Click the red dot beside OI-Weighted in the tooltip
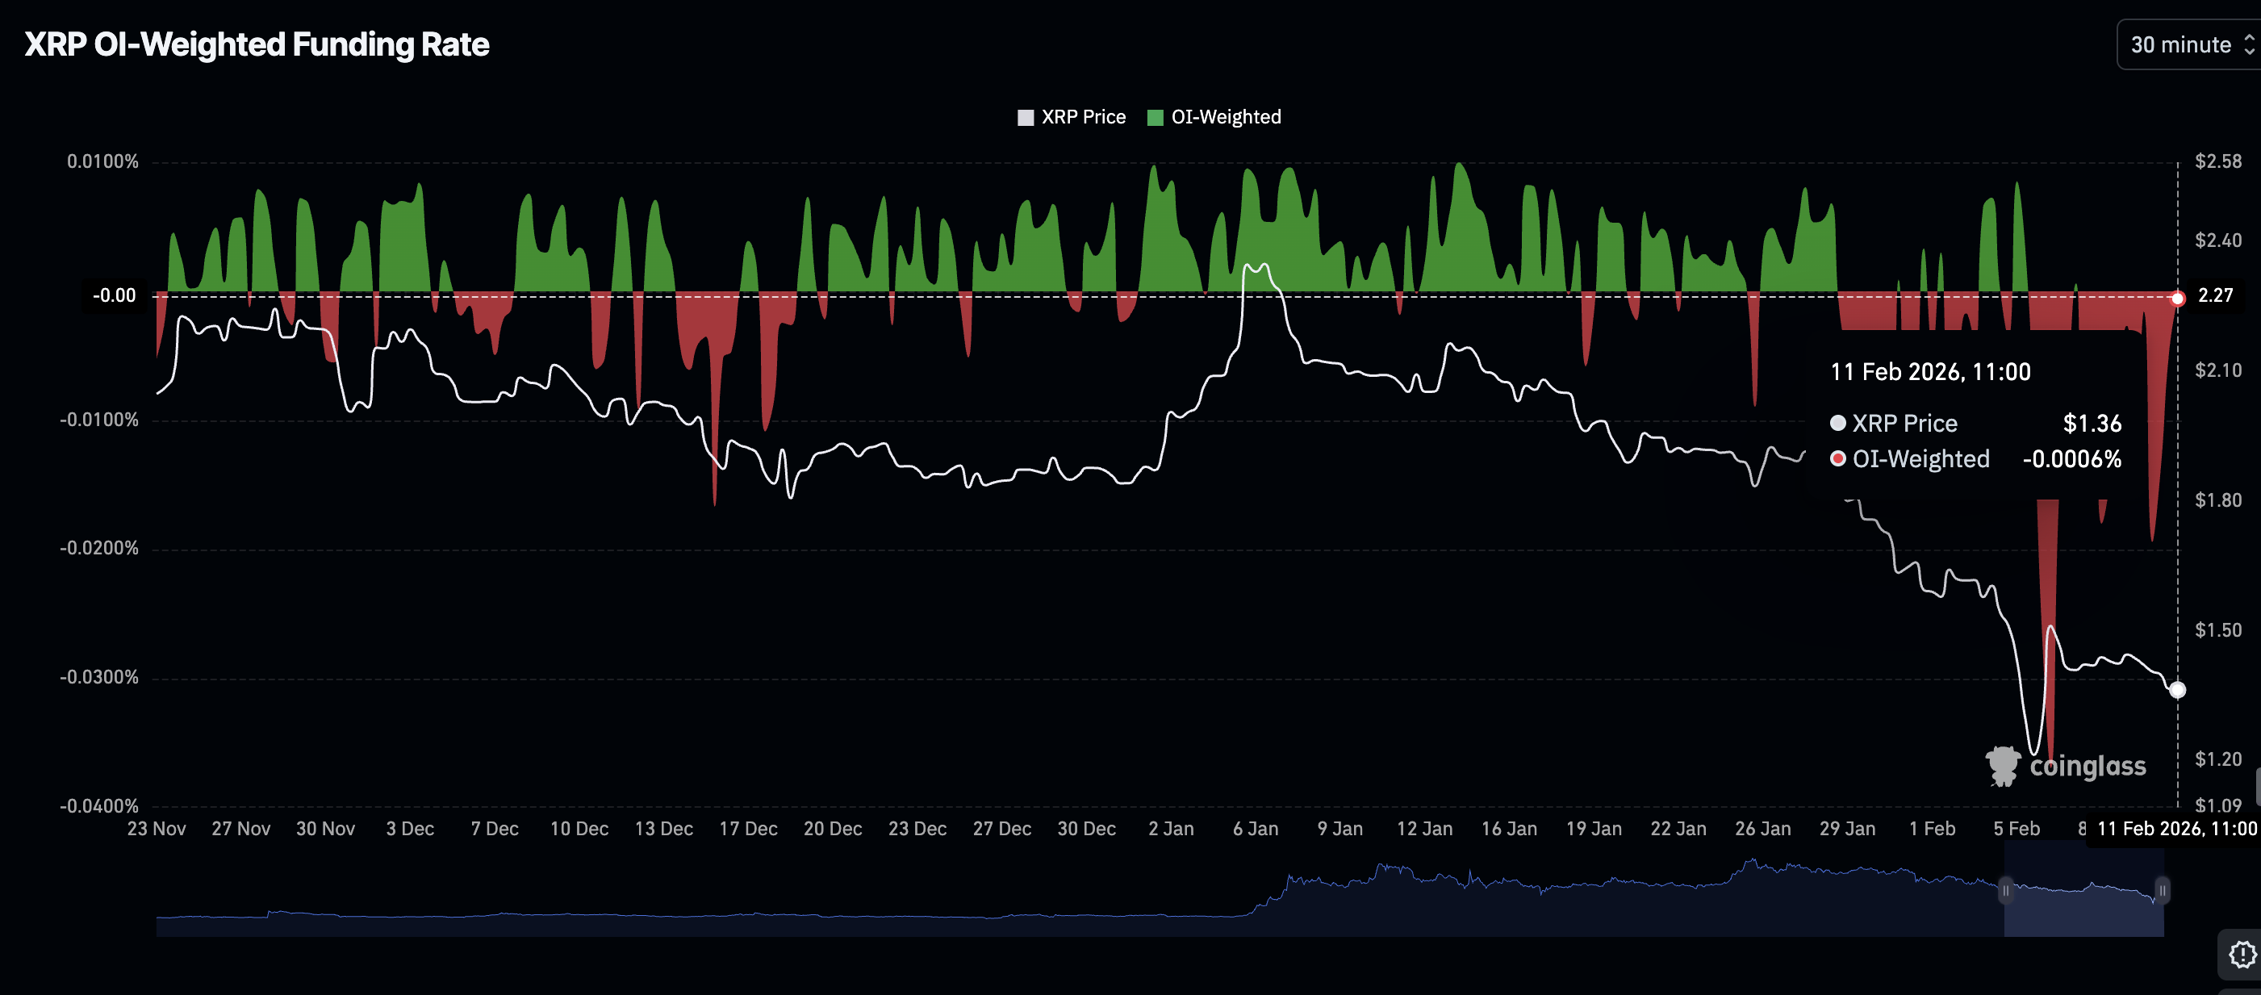The image size is (2261, 995). pos(1838,459)
